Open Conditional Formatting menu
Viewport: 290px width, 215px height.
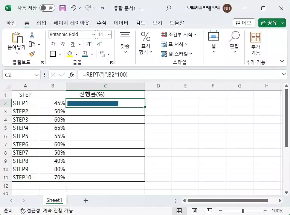[x=179, y=35]
